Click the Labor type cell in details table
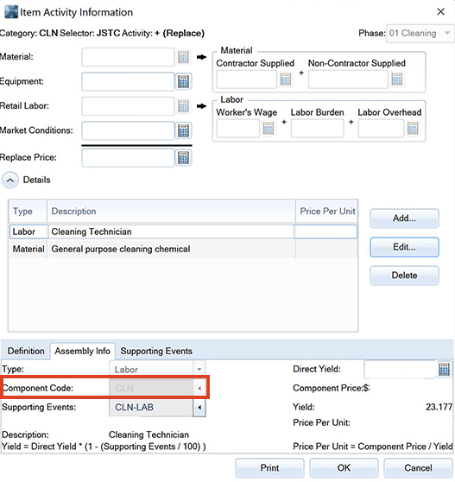Image resolution: width=455 pixels, height=482 pixels. pos(28,231)
